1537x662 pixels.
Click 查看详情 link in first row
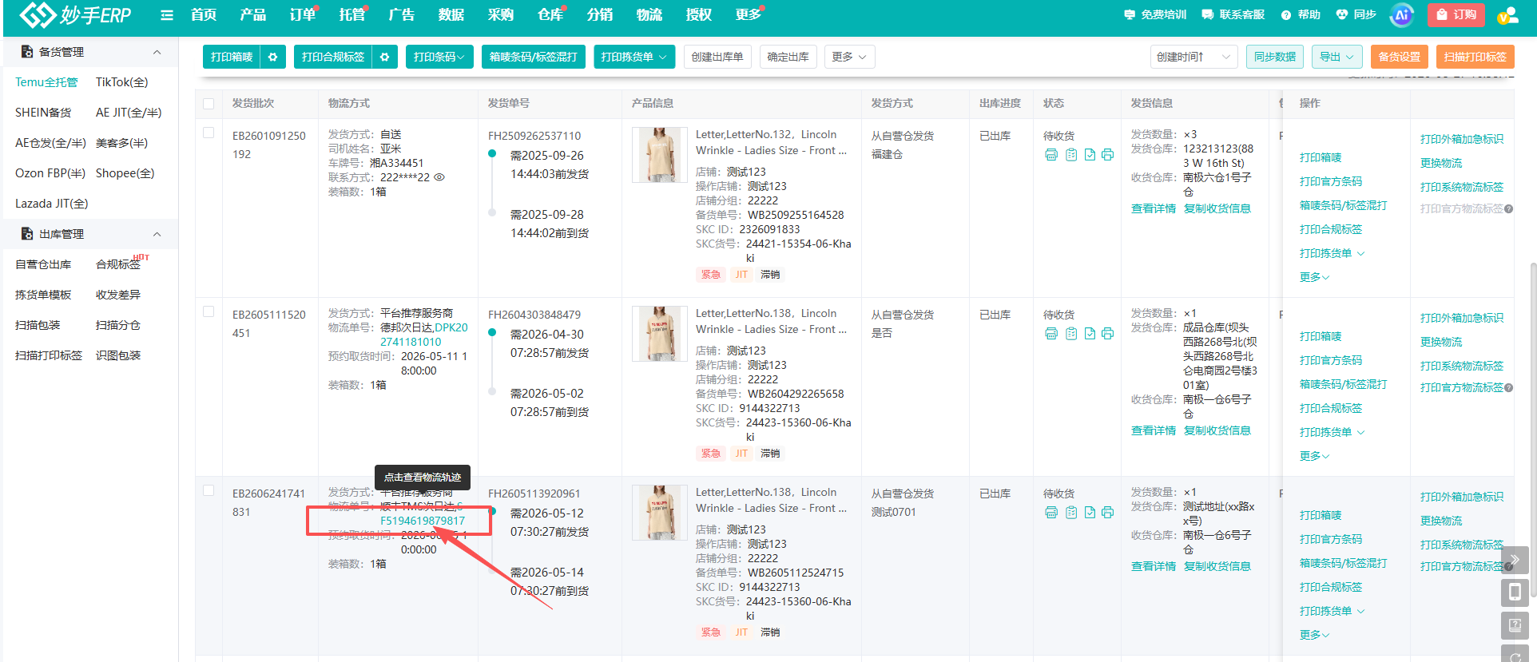pos(1154,208)
